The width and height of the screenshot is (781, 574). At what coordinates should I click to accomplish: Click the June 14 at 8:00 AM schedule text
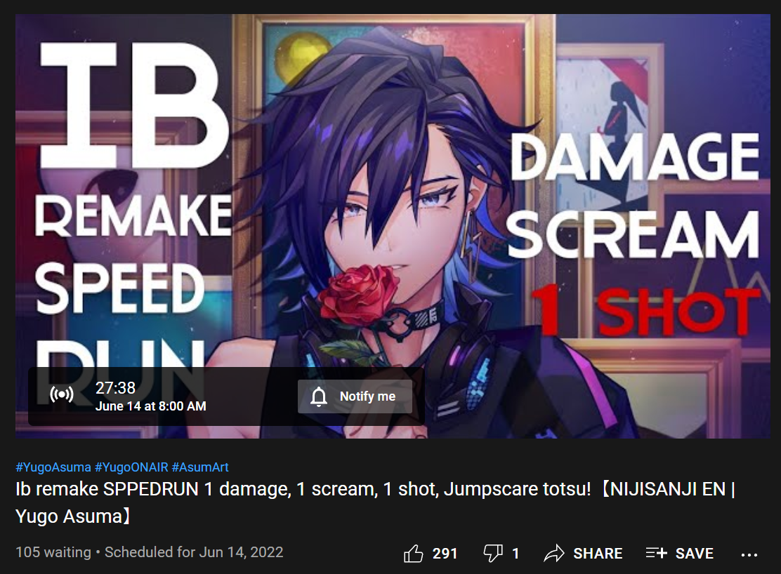click(150, 406)
